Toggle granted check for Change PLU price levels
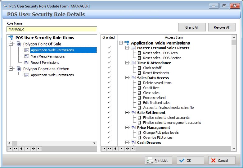 click(109, 132)
